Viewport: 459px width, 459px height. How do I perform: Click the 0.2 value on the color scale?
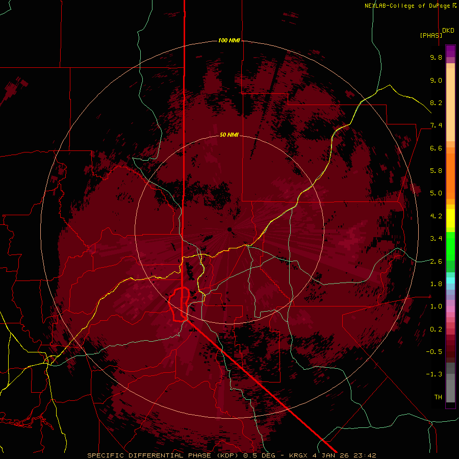click(436, 329)
